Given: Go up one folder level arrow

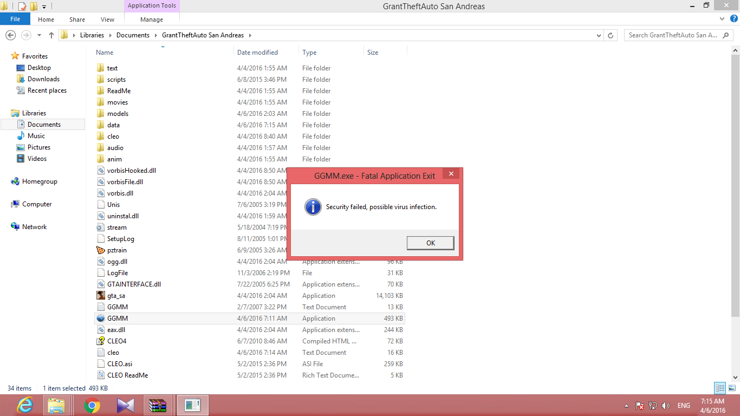Looking at the screenshot, I should click(51, 35).
